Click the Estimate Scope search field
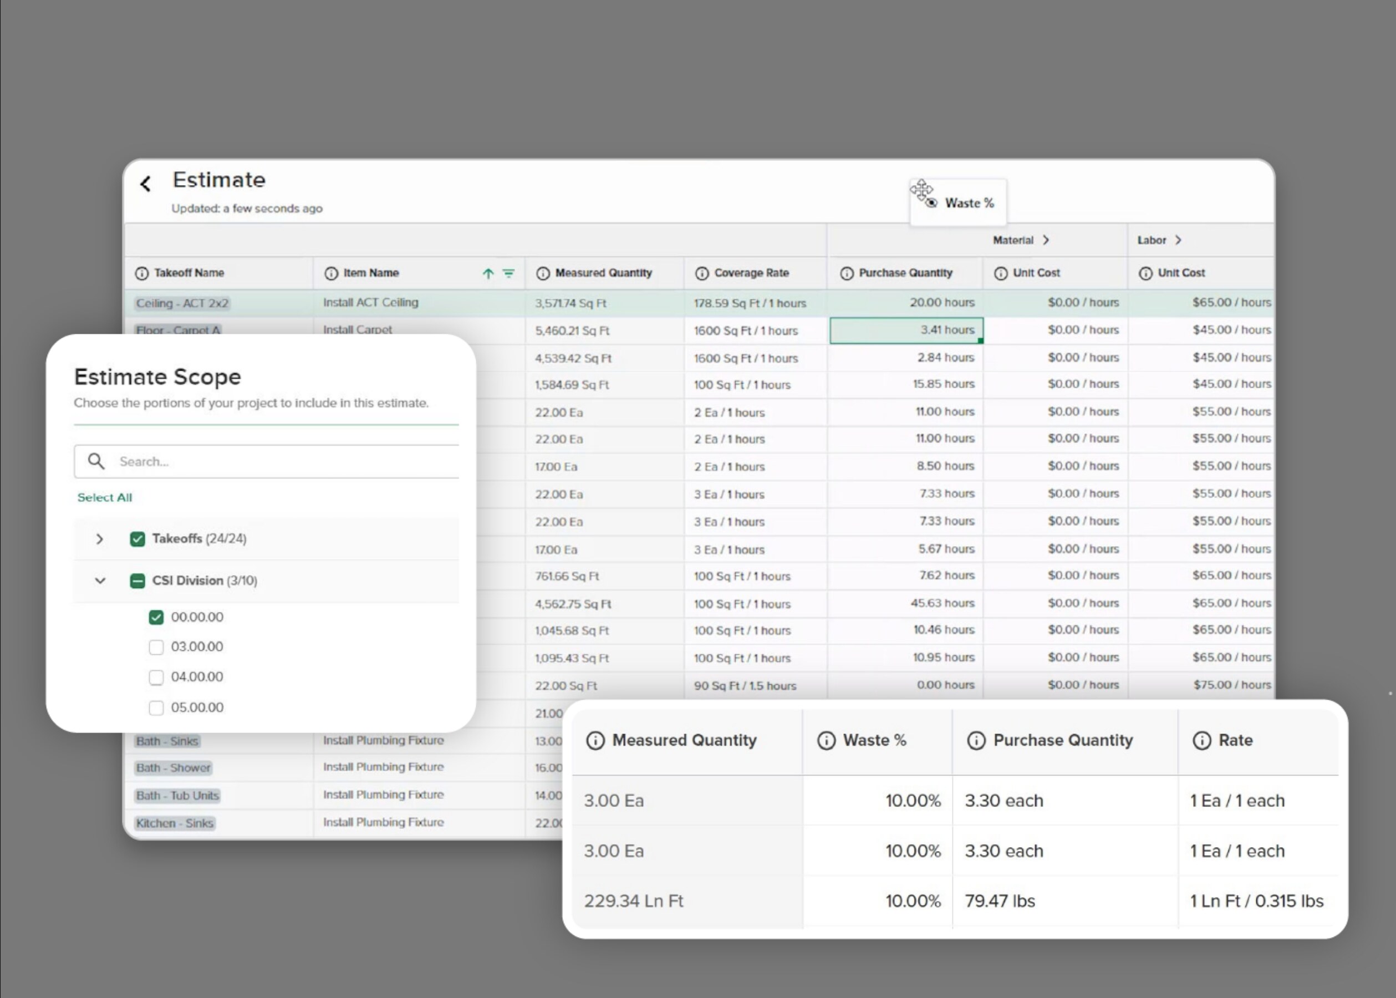Screen dimensions: 1396x998 coord(267,461)
